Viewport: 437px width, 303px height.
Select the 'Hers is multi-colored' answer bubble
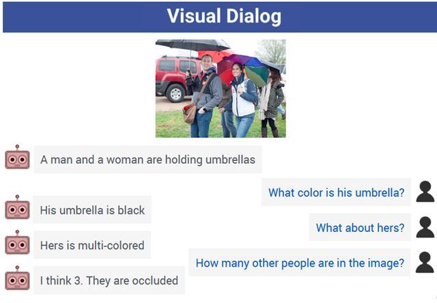click(92, 245)
